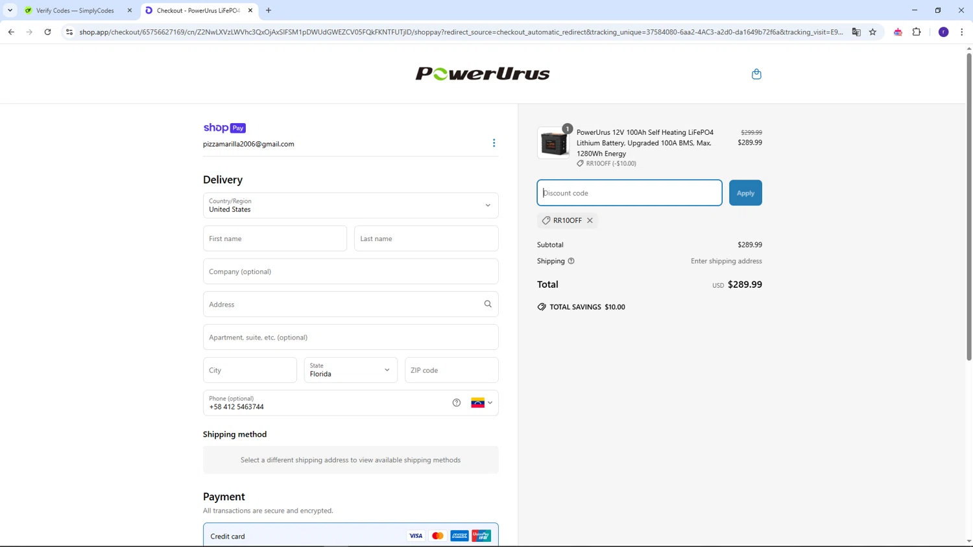Open the translate page icon
The width and height of the screenshot is (973, 547).
856,32
